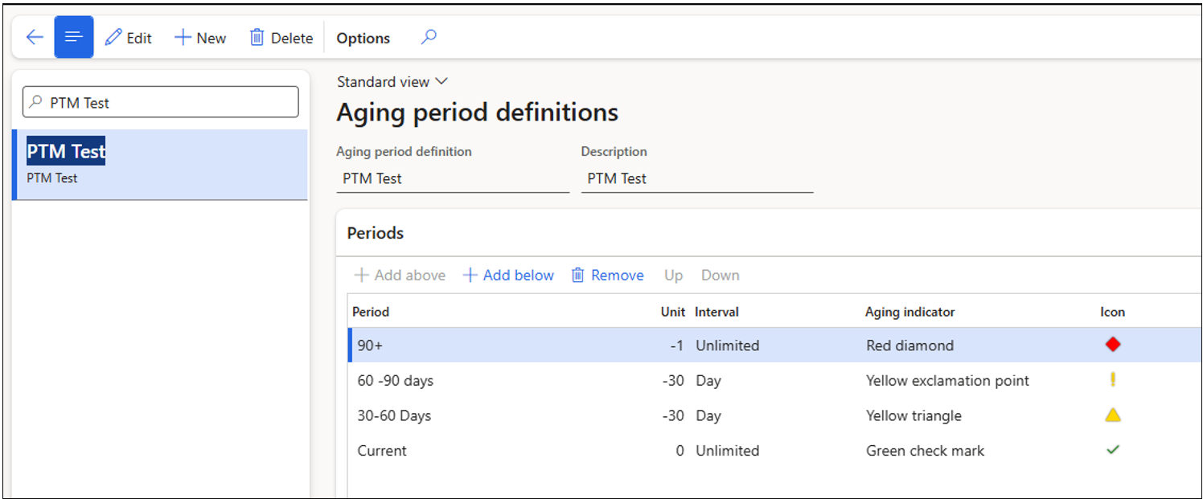Toggle the list pane hamburger icon
The height and width of the screenshot is (499, 1203).
point(74,38)
